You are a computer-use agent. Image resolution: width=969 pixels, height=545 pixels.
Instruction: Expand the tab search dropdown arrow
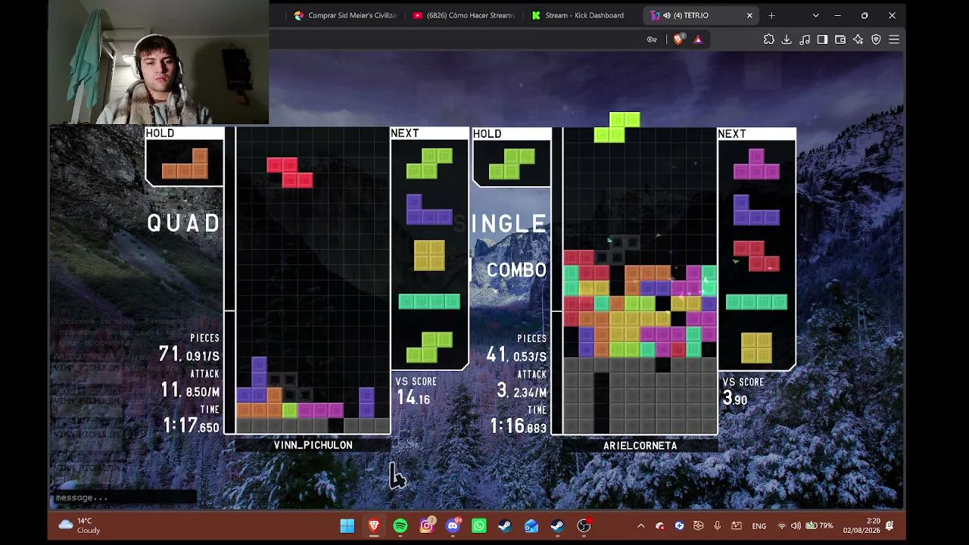815,15
